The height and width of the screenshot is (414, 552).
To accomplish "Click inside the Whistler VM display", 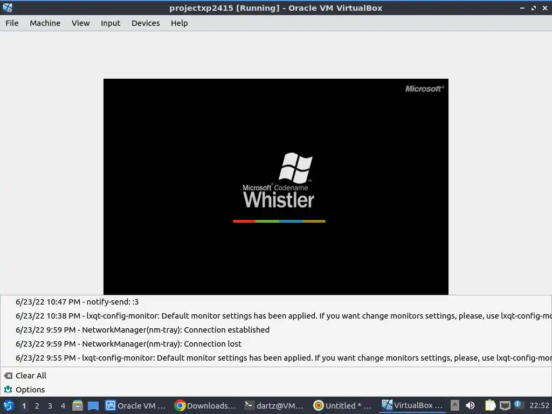I will point(275,187).
